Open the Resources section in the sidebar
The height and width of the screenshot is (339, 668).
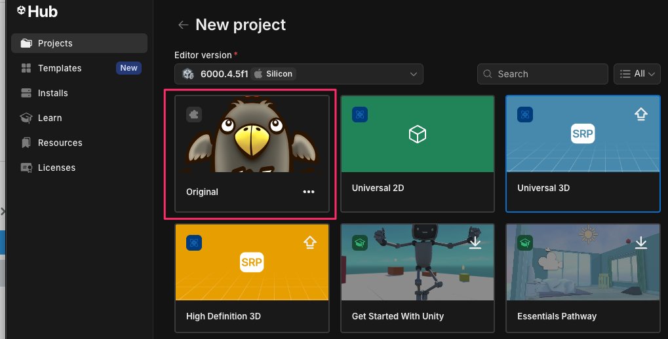coord(79,143)
